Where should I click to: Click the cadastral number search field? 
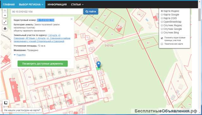(47, 12)
